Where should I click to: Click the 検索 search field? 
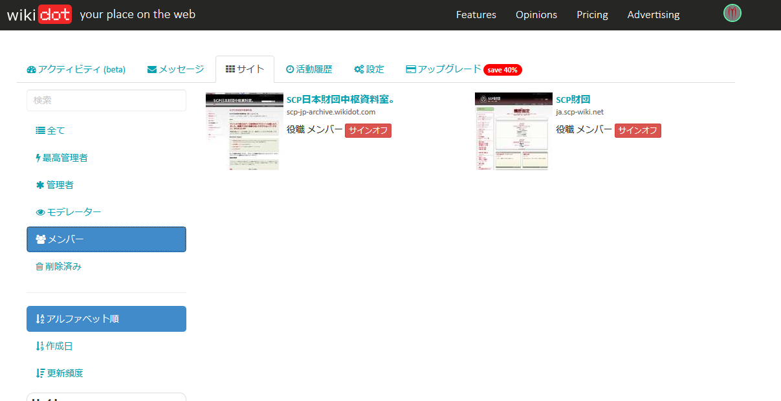tap(106, 100)
